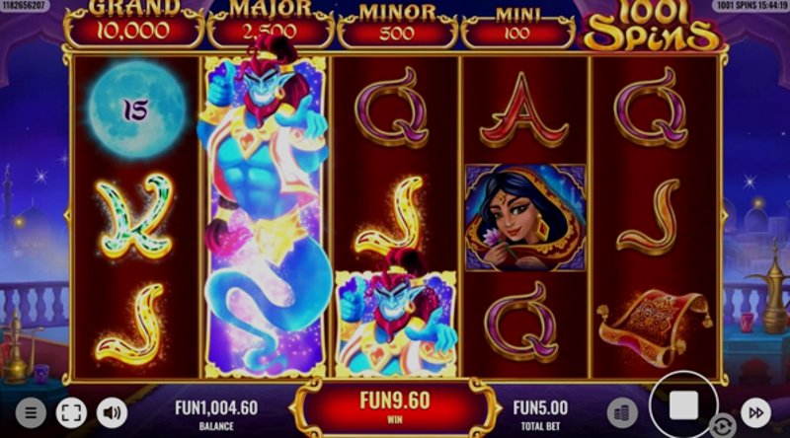
Task: Click the princess symbol on reel four
Action: coord(525,217)
